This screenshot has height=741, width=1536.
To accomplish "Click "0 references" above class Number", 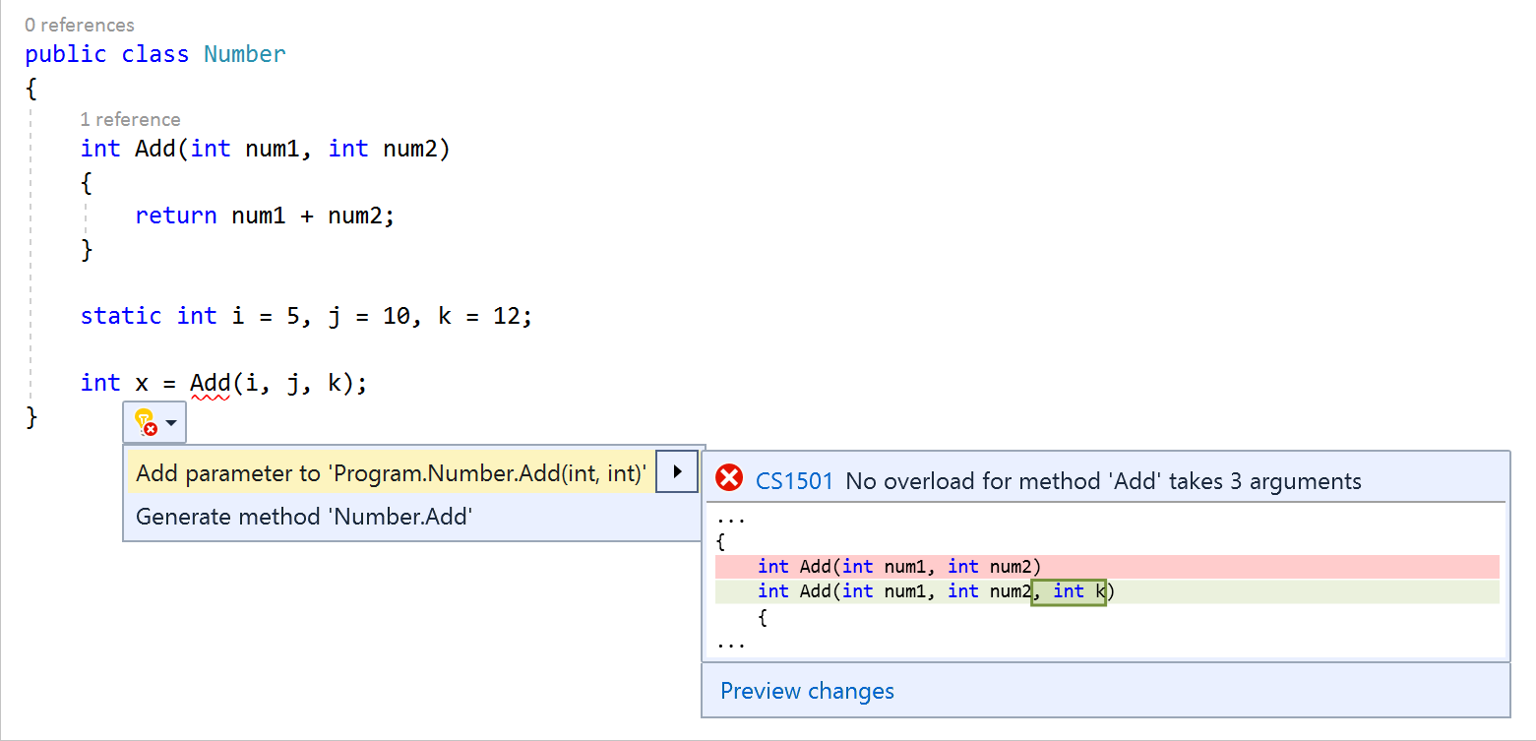I will (x=80, y=25).
